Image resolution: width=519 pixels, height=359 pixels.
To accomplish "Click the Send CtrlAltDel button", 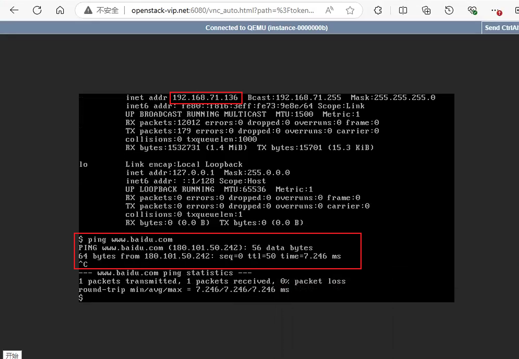I will tap(501, 28).
